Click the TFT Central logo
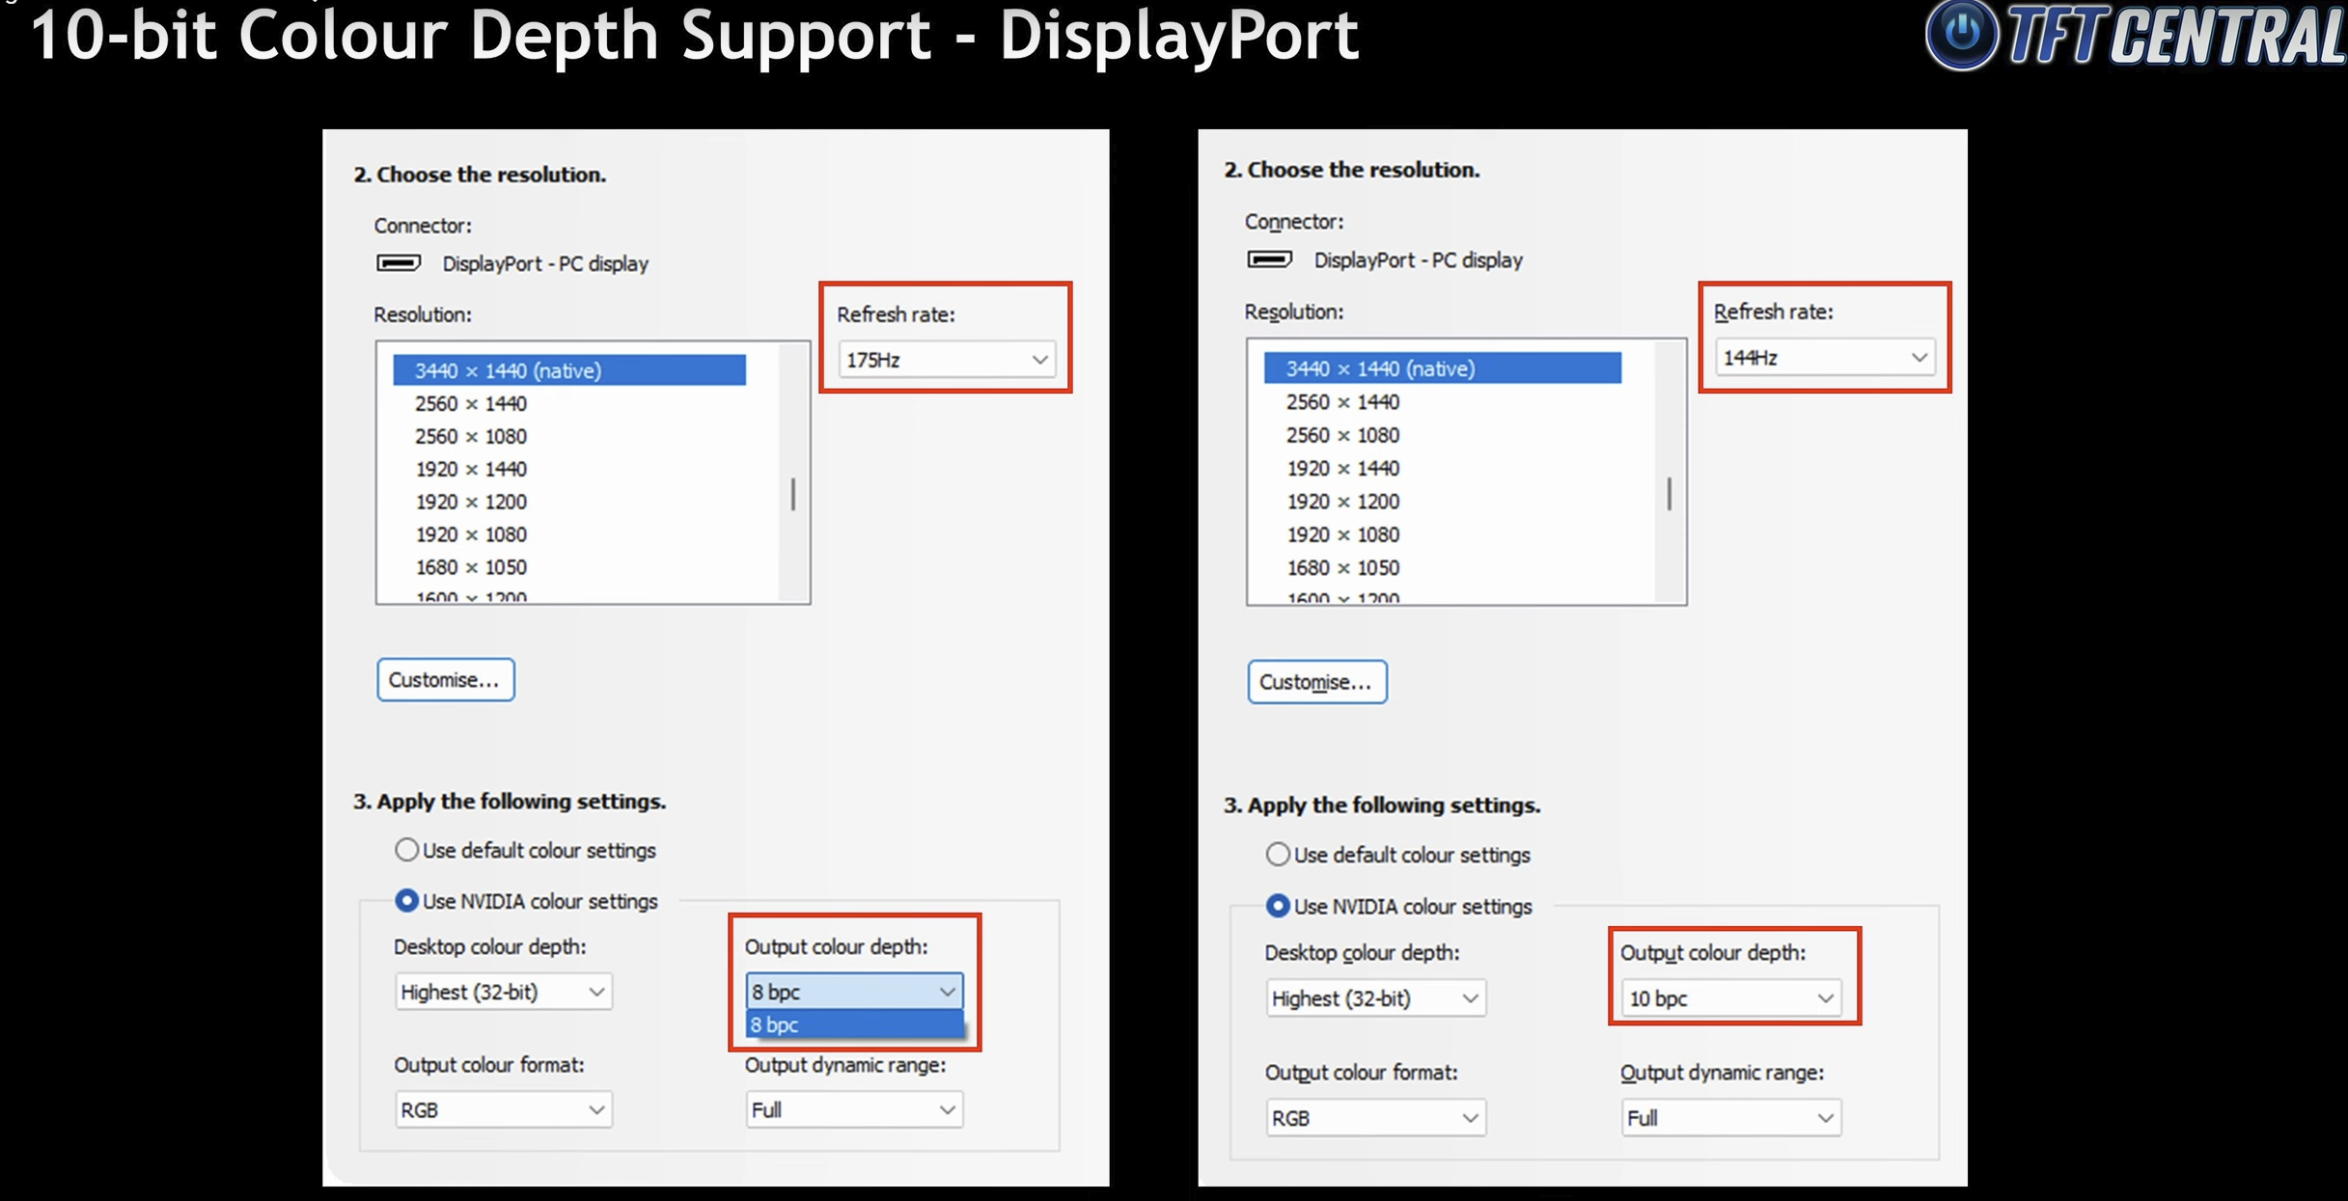 [2135, 36]
